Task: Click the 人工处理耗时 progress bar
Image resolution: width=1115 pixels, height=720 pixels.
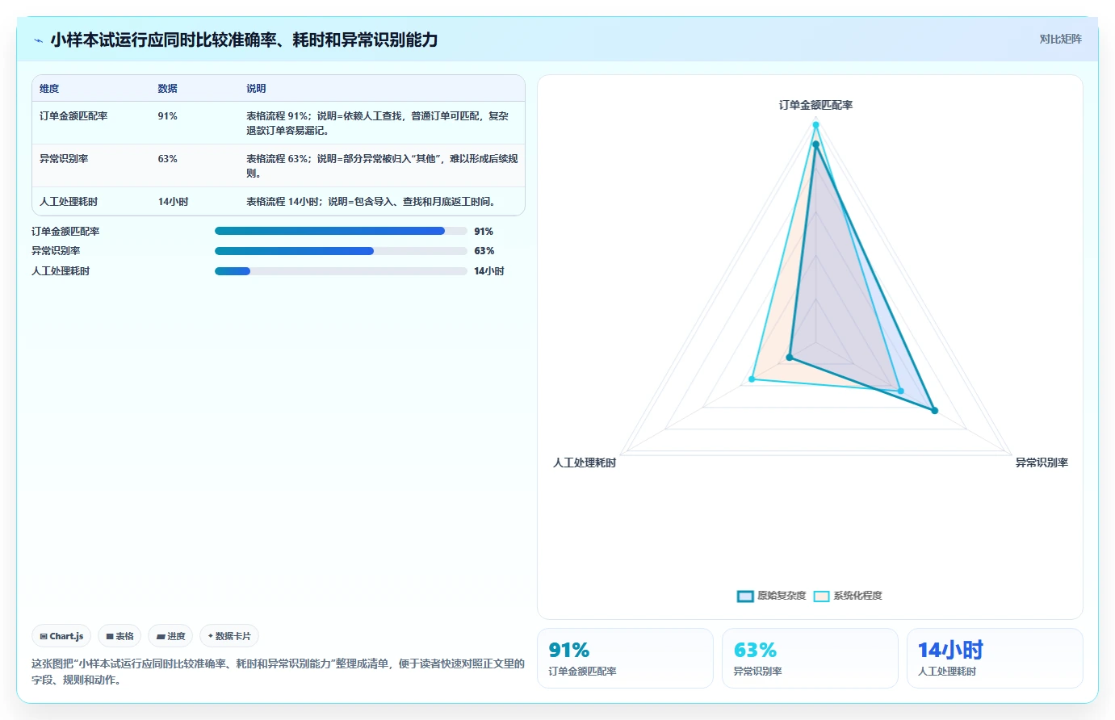Action: [341, 271]
